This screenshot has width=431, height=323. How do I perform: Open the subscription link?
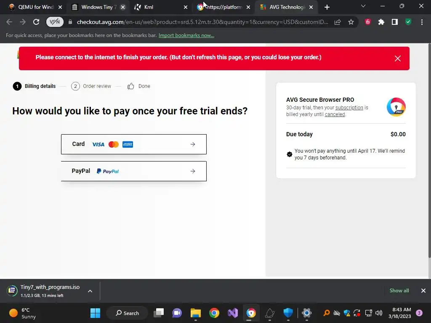pyautogui.click(x=349, y=108)
